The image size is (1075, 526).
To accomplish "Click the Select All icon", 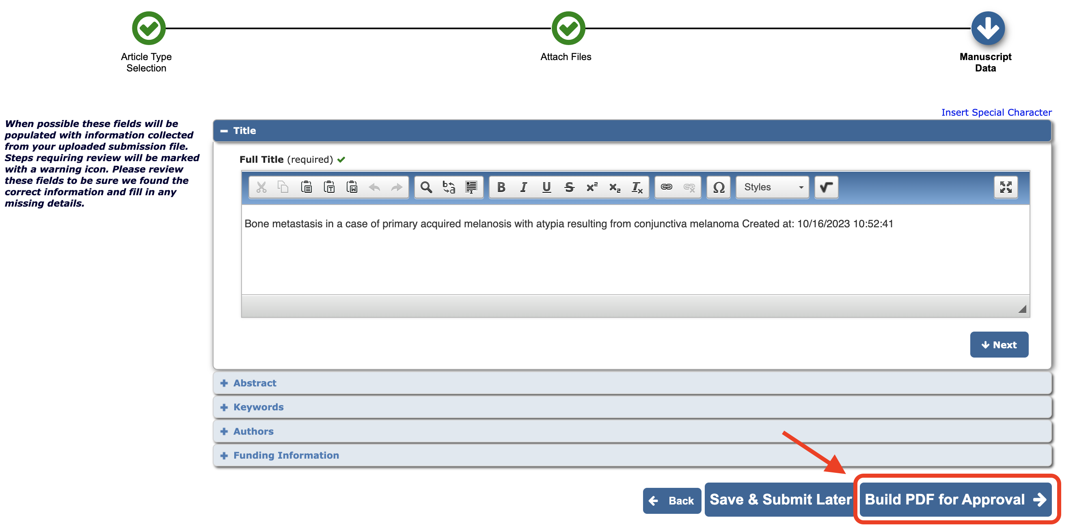I will [471, 187].
